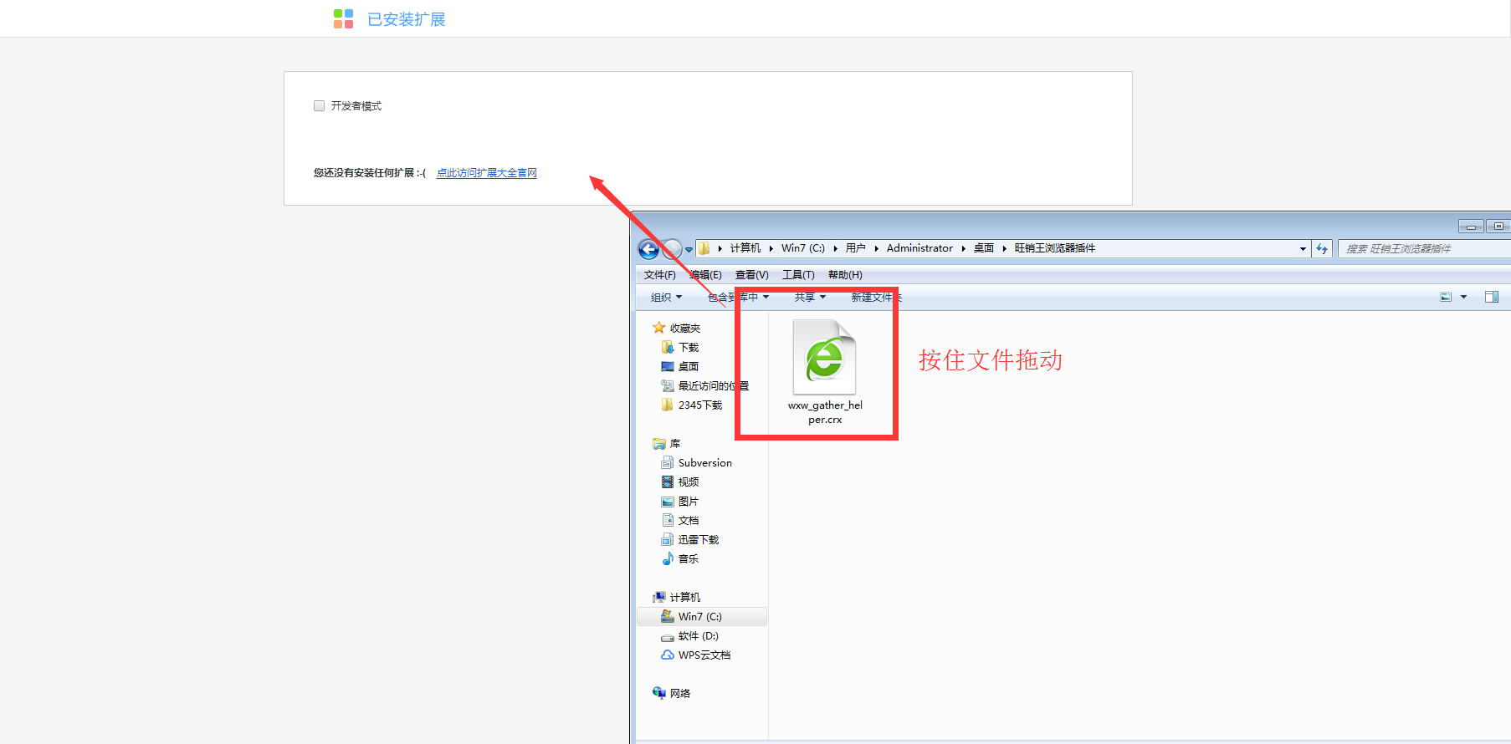This screenshot has width=1511, height=744.
Task: Click the 音乐 note icon
Action: [668, 558]
